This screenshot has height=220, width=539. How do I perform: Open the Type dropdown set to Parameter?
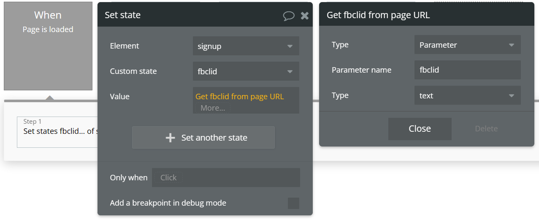(x=467, y=45)
